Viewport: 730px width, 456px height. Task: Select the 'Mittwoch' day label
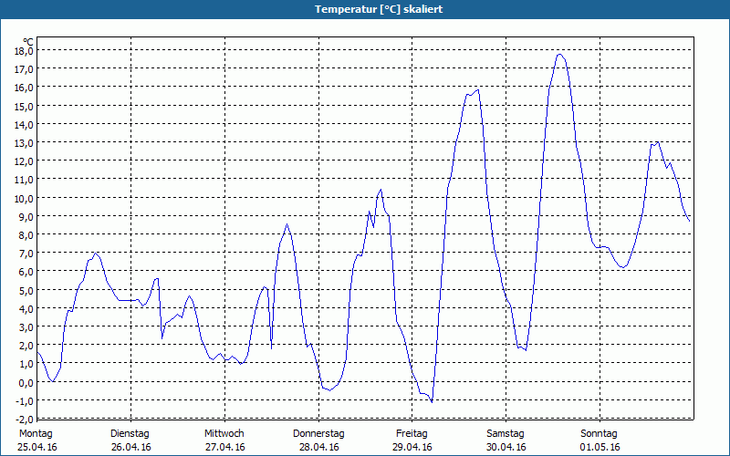pos(224,434)
